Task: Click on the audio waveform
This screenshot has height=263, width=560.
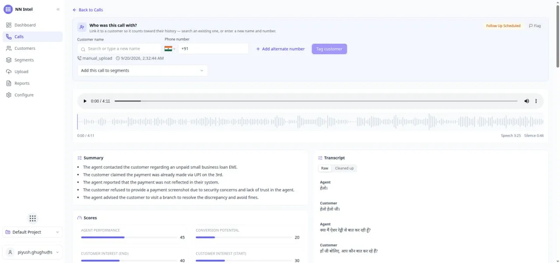Action: [x=310, y=122]
